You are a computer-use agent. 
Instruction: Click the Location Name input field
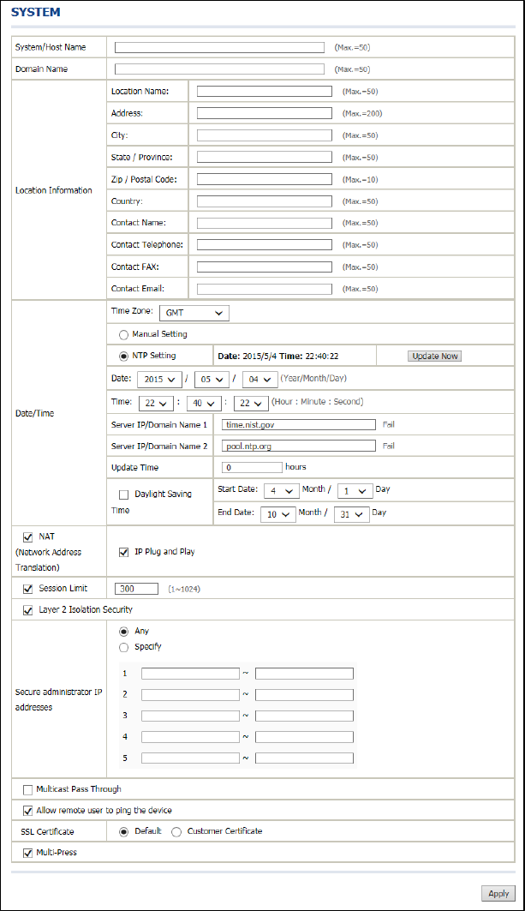pos(265,91)
